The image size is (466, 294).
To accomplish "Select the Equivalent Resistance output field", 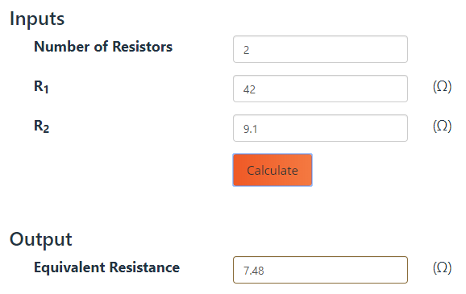I will pos(320,270).
